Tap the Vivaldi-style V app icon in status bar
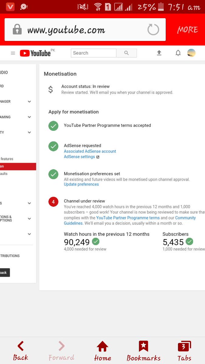 pyautogui.click(x=10, y=7)
